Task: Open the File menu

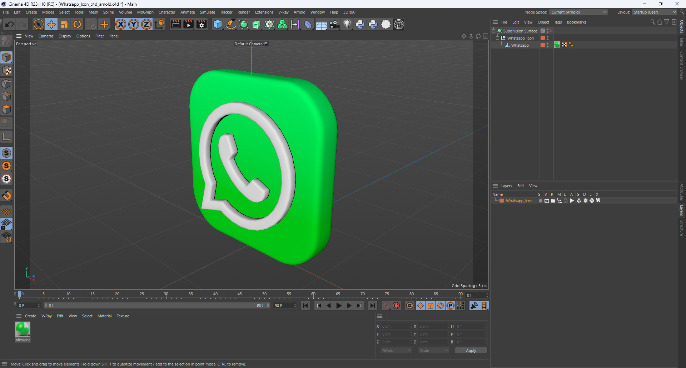Action: point(6,12)
